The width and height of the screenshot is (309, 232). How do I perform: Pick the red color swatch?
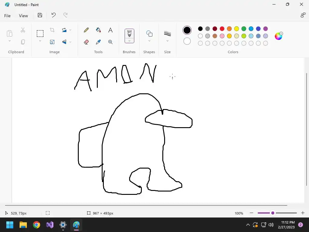pyautogui.click(x=222, y=29)
